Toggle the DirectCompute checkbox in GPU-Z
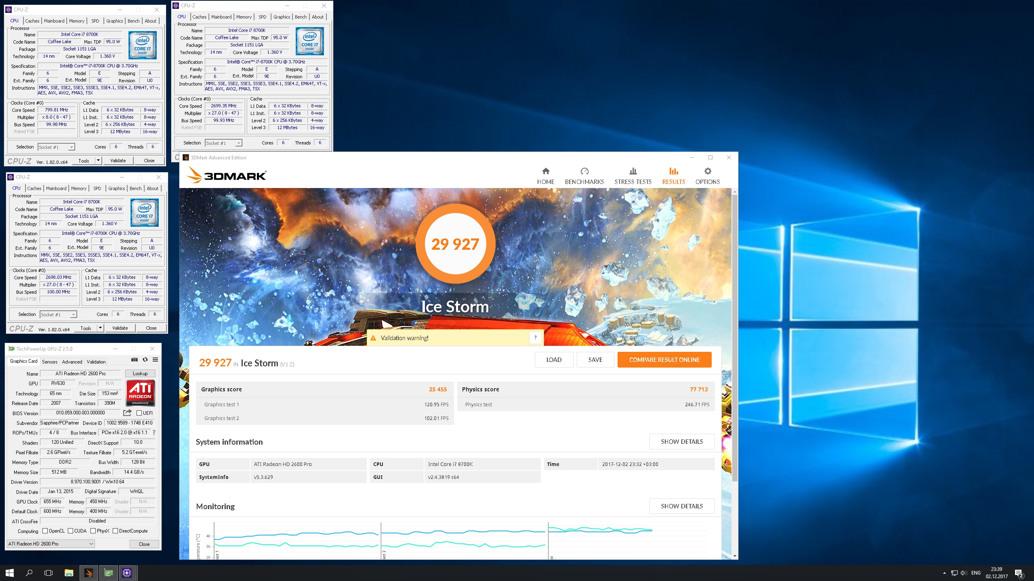 pos(116,531)
